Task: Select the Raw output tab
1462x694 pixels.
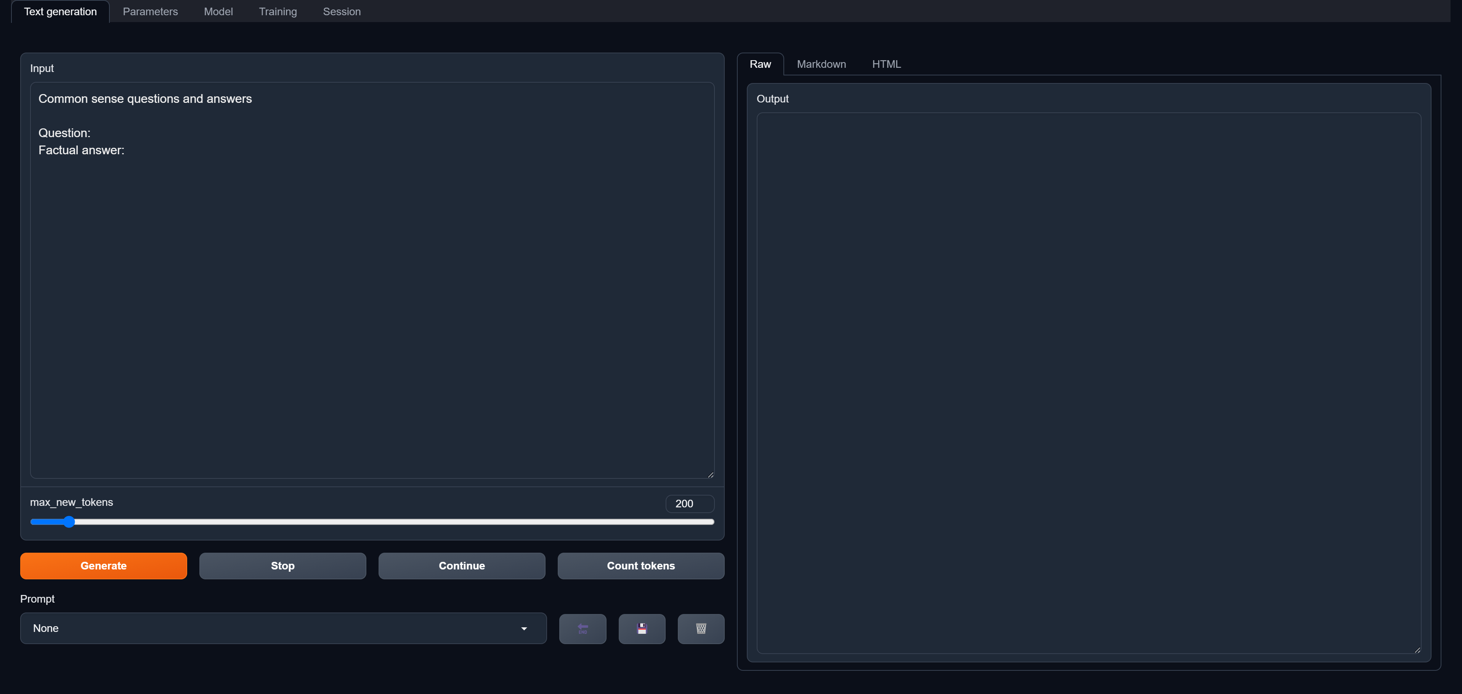Action: (x=760, y=64)
